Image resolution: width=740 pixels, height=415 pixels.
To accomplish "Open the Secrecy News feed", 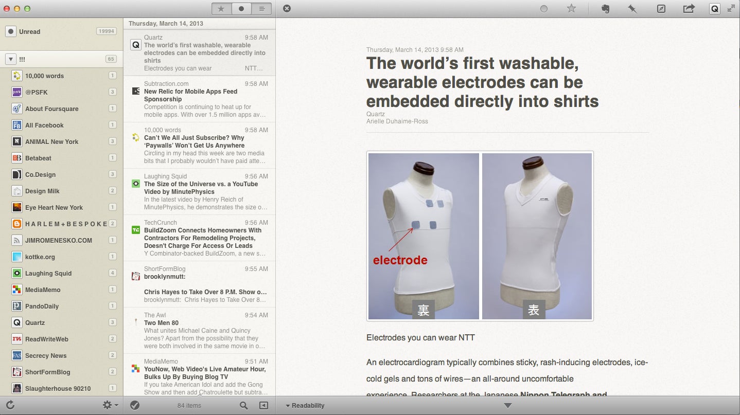I will (x=61, y=355).
